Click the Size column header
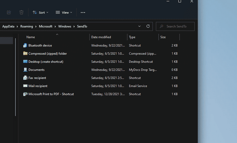This screenshot has height=143, width=237. point(163,37)
